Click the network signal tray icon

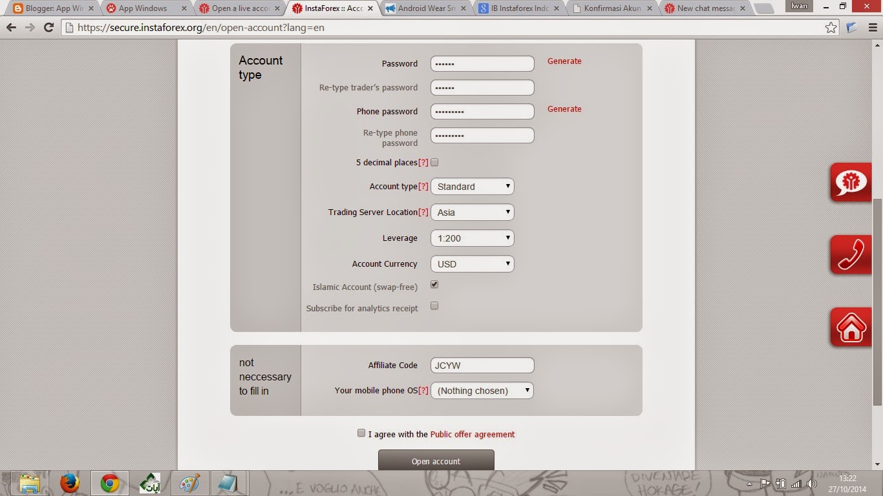796,484
